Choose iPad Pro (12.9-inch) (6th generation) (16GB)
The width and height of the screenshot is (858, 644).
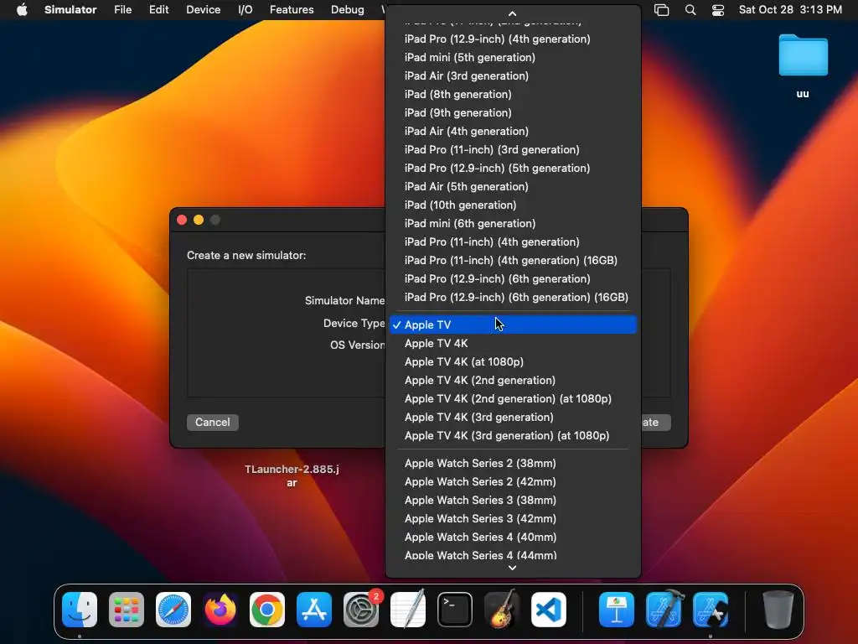pos(513,298)
